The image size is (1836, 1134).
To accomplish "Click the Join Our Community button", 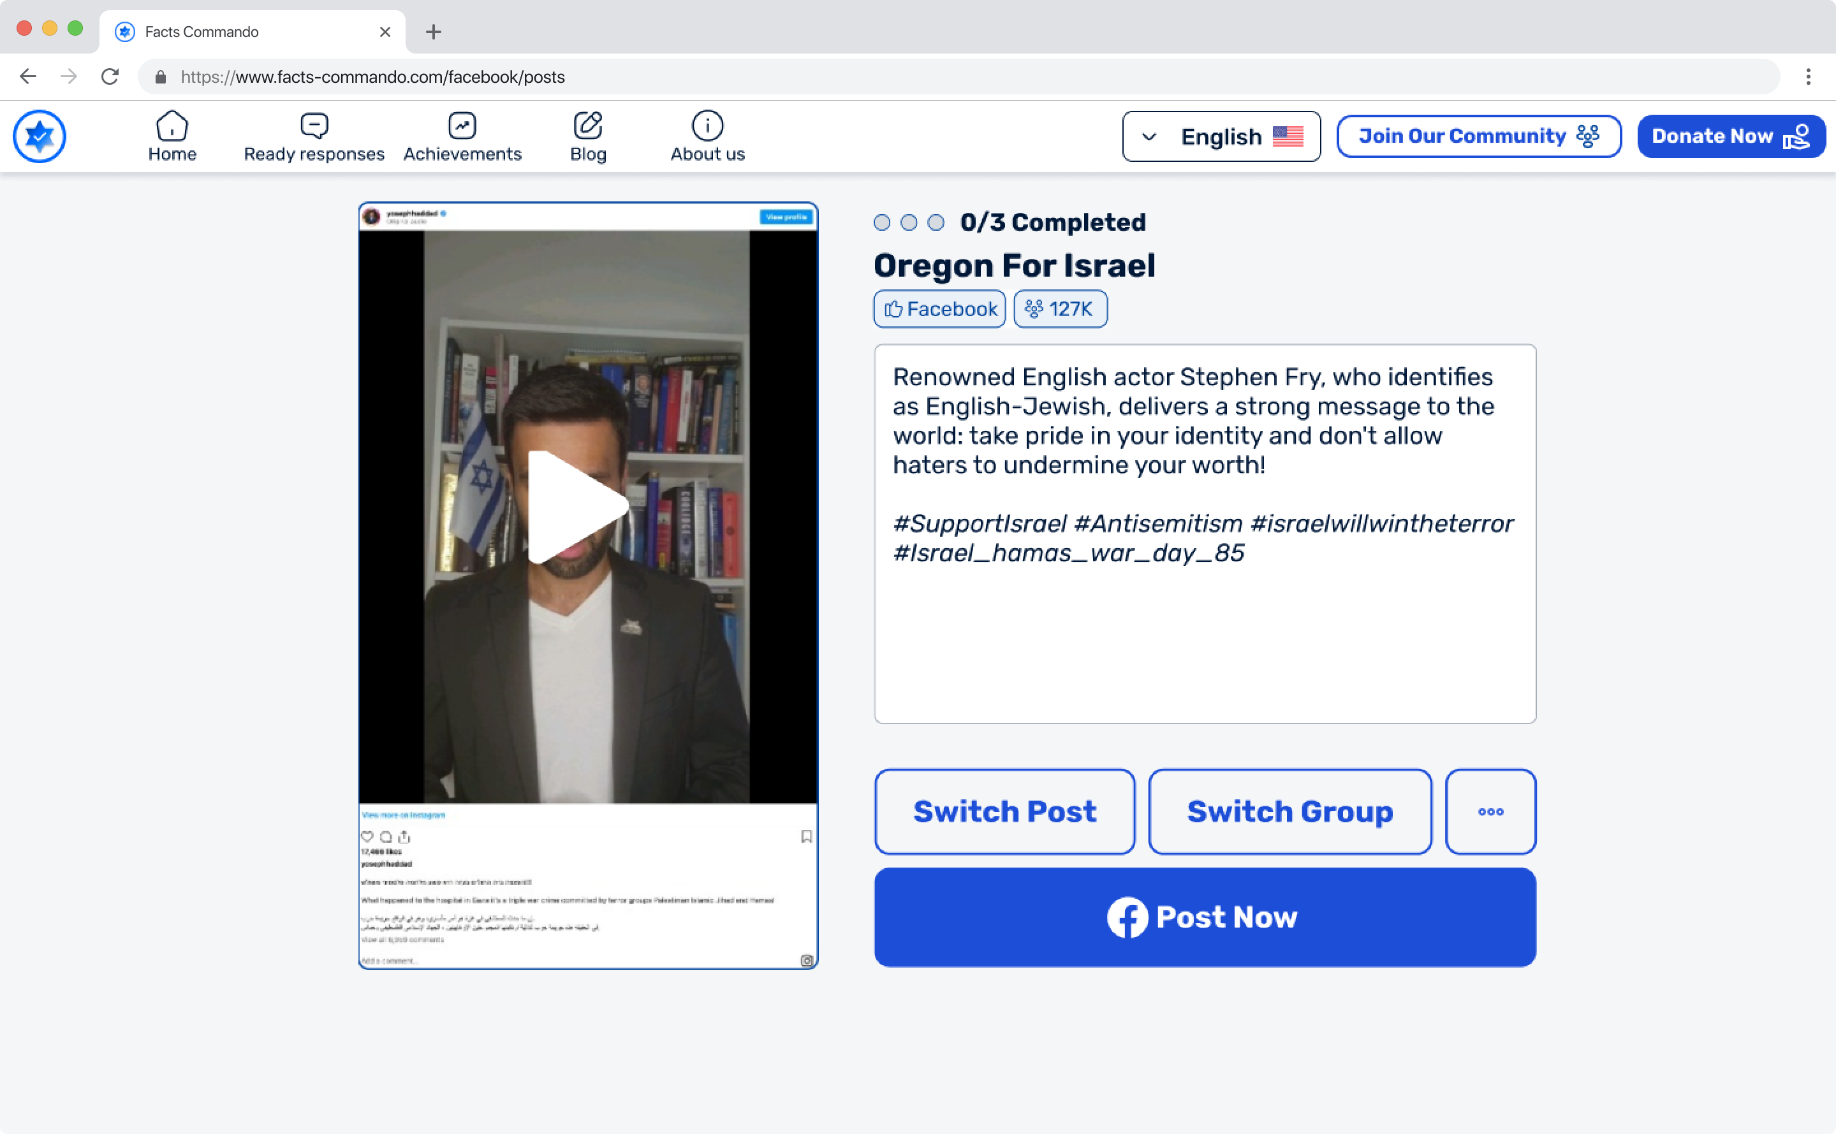I will point(1478,136).
